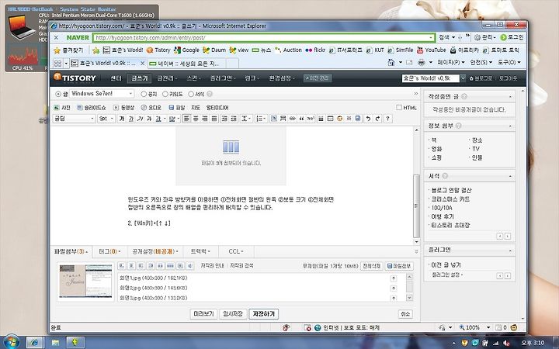559x349 pixels.
Task: Enable the HTML edit mode checkbox
Action: pos(399,107)
